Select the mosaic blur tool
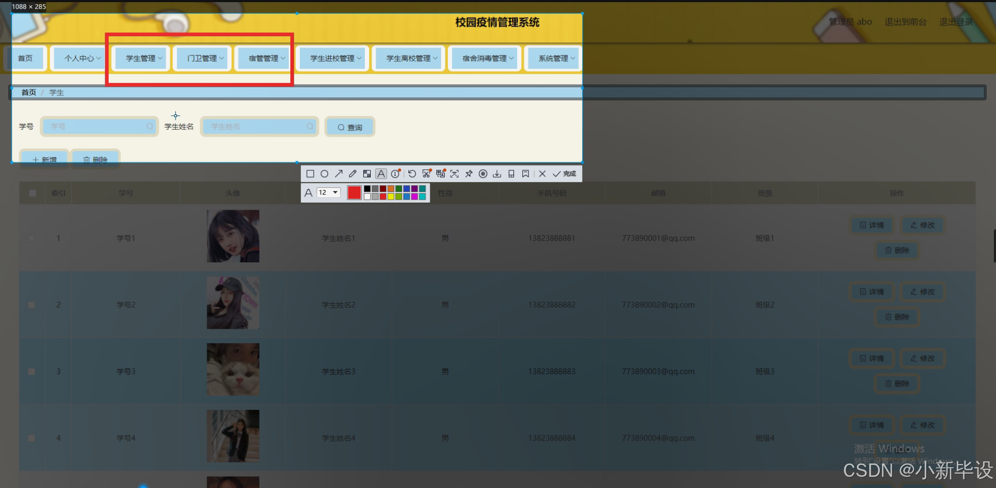The image size is (996, 488). click(x=366, y=173)
